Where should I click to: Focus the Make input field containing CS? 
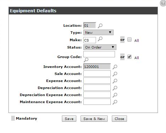pos(90,40)
